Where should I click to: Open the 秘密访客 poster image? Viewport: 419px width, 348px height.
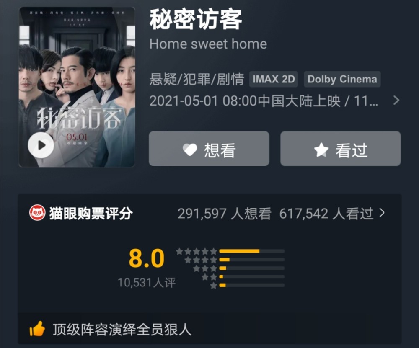[77, 87]
